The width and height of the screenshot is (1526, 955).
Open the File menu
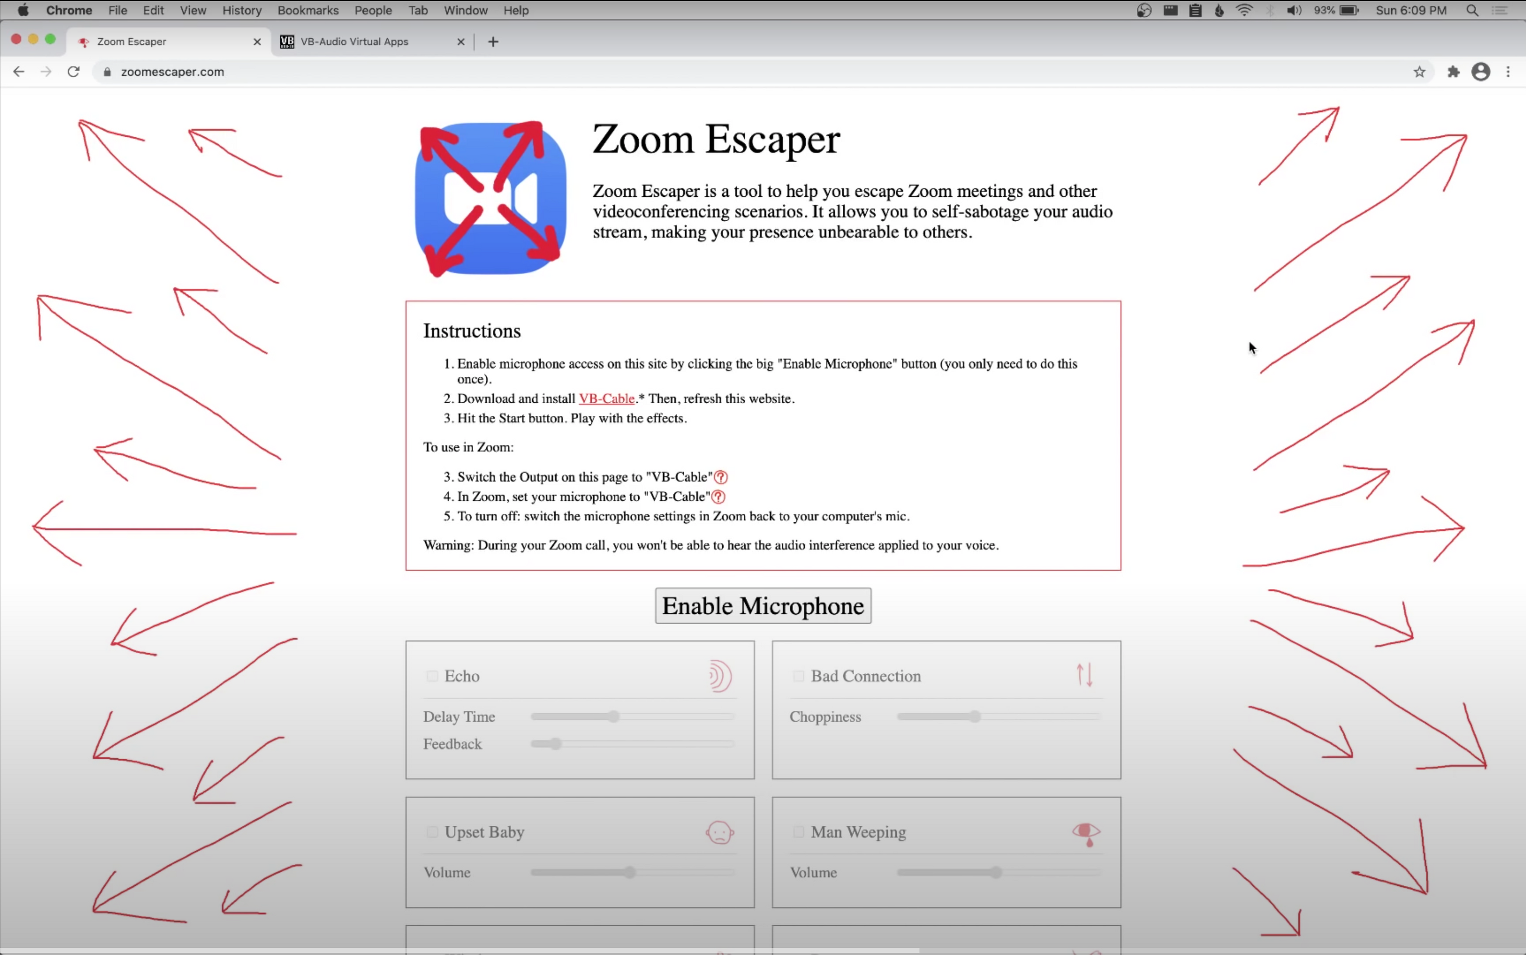(118, 10)
